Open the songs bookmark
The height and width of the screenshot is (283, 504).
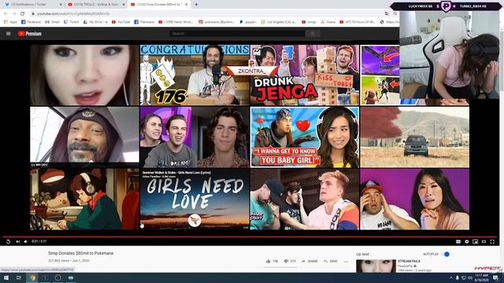coord(309,22)
